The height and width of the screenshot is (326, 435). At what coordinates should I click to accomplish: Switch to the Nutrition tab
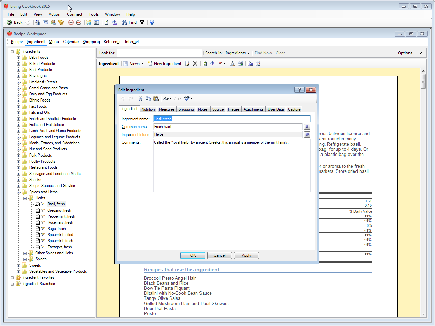[148, 109]
